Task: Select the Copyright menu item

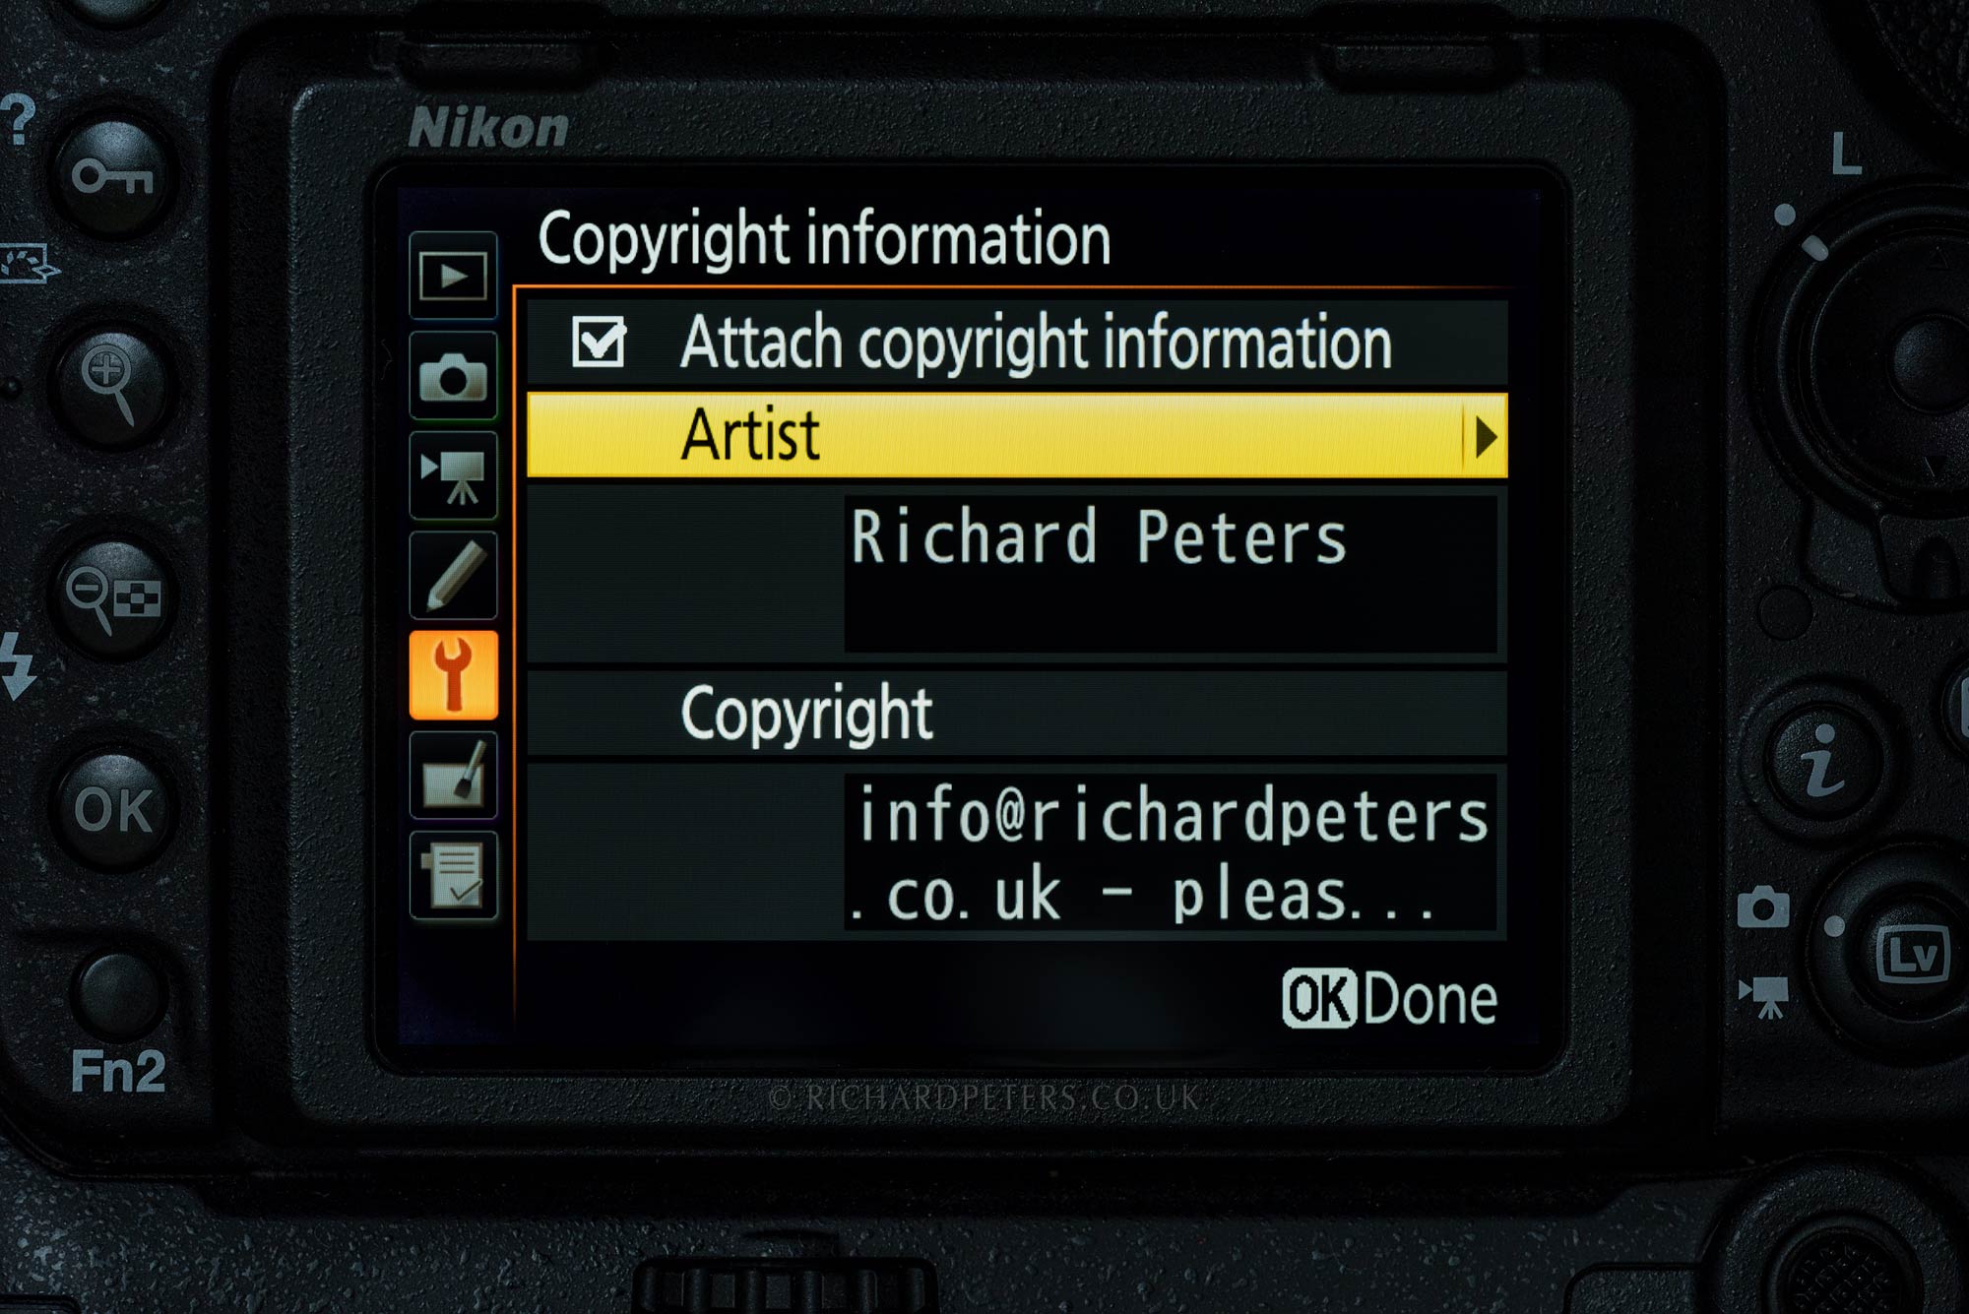Action: tap(1017, 714)
